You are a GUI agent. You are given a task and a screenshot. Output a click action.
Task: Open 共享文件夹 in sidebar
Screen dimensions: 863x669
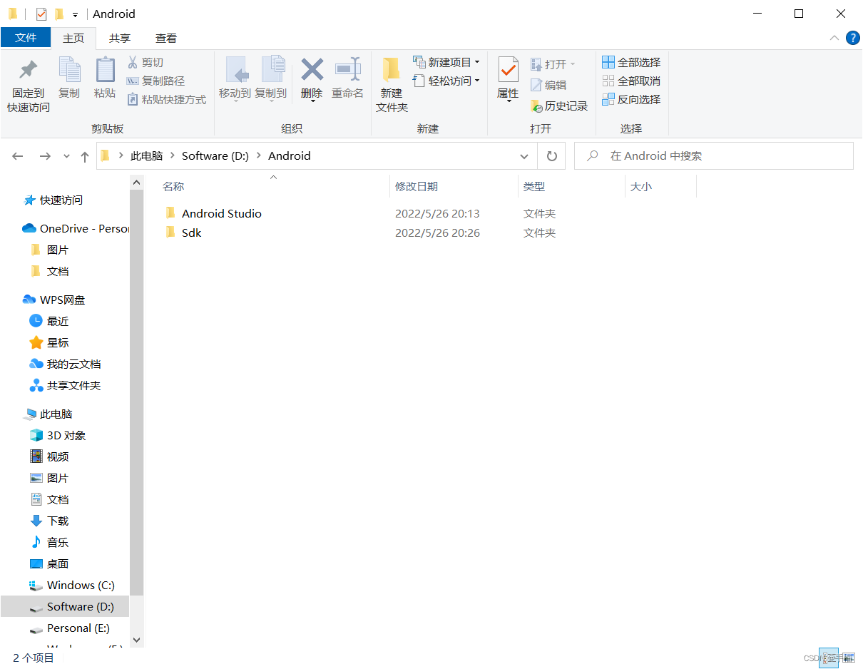[73, 386]
